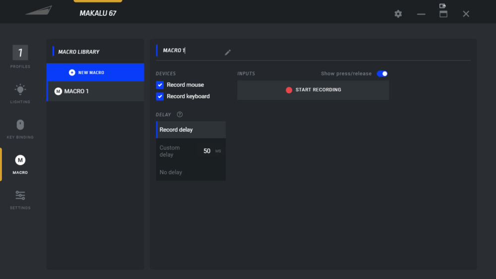Image resolution: width=496 pixels, height=279 pixels.
Task: Edit the custom delay value of 50
Action: tap(207, 151)
